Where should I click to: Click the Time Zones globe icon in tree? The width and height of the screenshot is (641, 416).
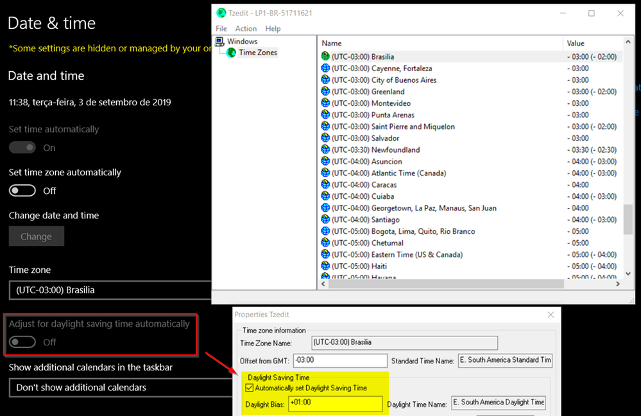(232, 53)
